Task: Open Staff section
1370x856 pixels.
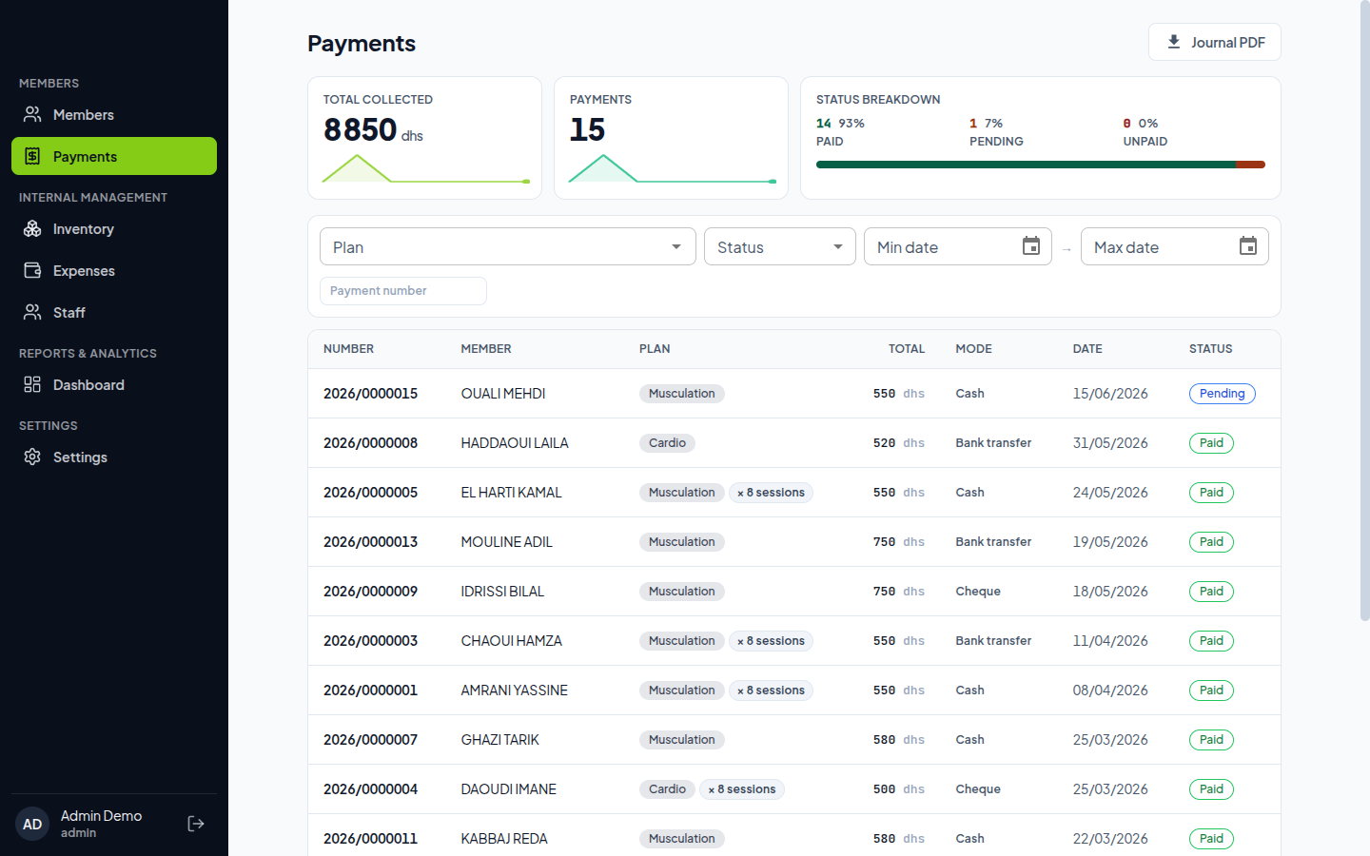Action: point(114,312)
